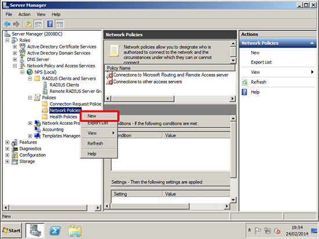Choose Help from the context menu
319x239 pixels.
(99, 154)
